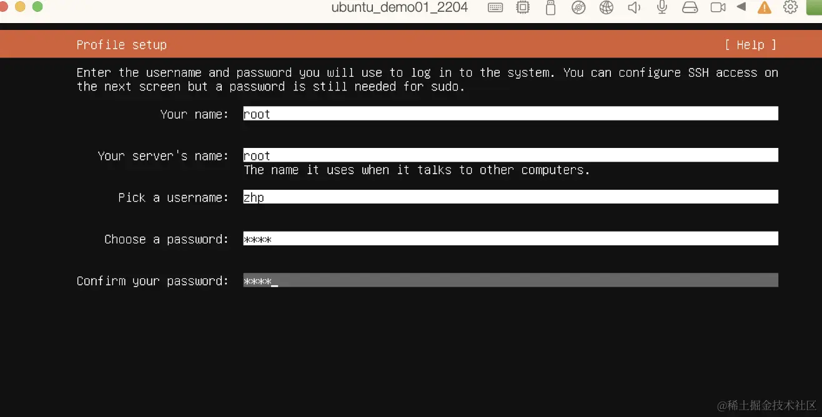The width and height of the screenshot is (822, 417).
Task: Open the orange warning triangle icon
Action: [765, 7]
